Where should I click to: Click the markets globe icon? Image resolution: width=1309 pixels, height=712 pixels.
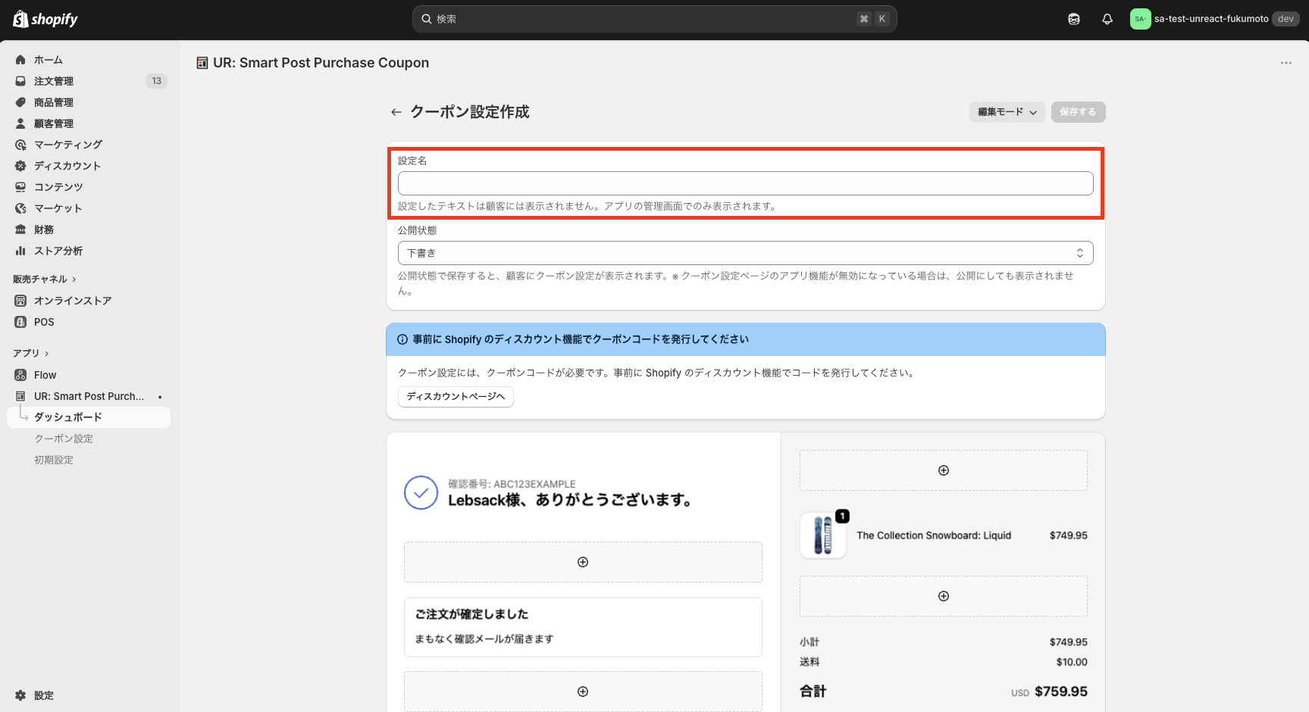tap(20, 208)
